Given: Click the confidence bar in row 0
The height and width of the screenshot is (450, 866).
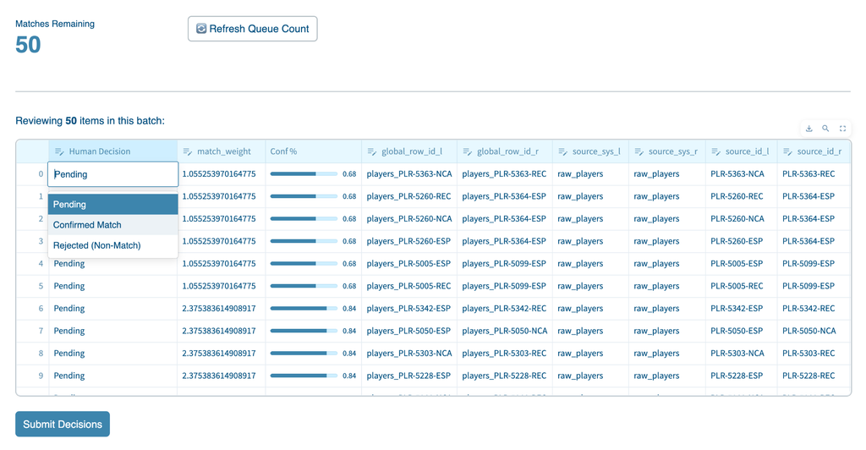Looking at the screenshot, I should (x=304, y=174).
